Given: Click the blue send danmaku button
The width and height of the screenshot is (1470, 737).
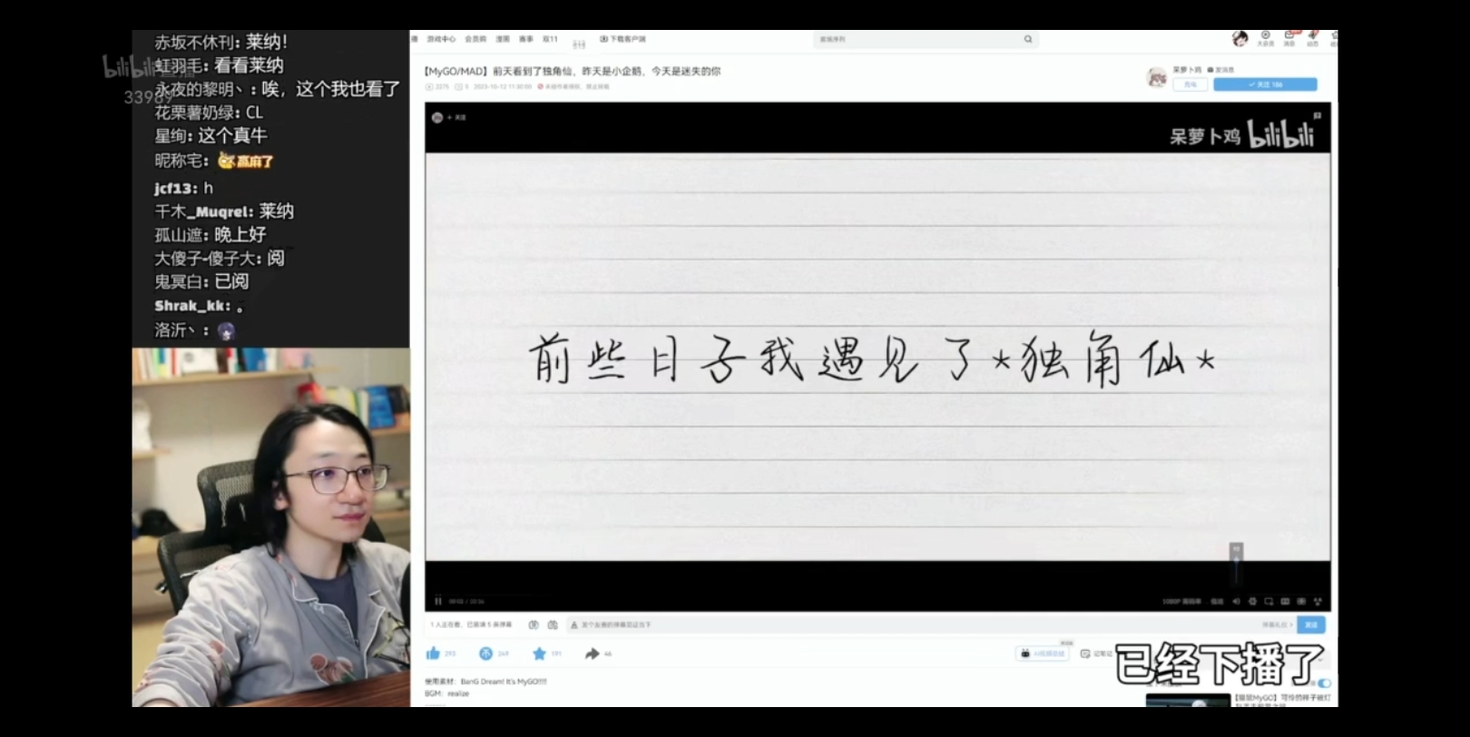Looking at the screenshot, I should 1311,625.
